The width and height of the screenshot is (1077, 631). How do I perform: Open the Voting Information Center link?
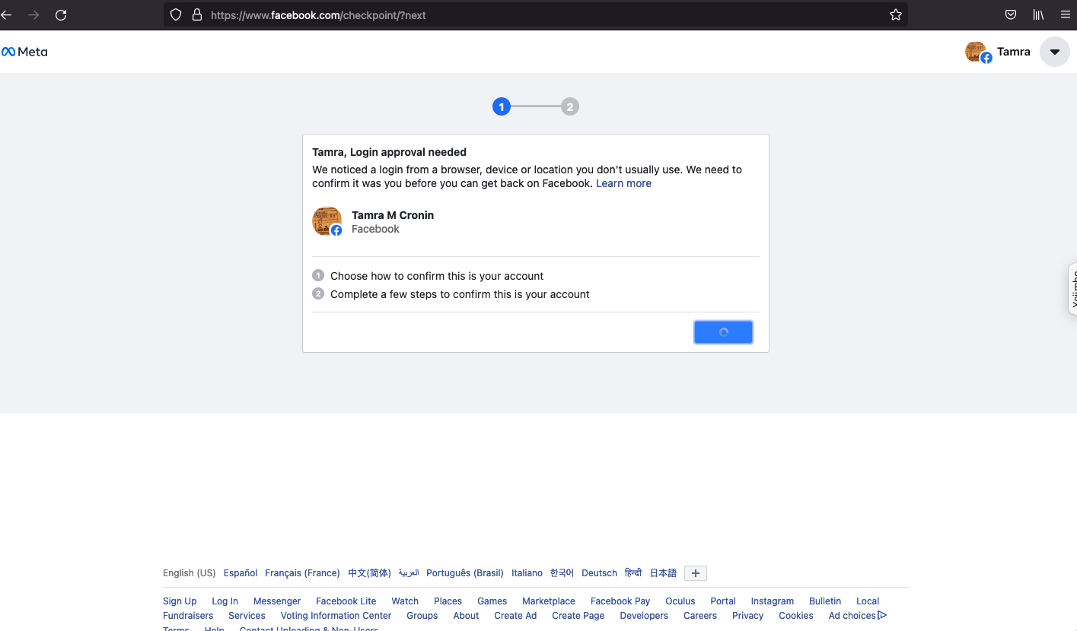[x=336, y=616]
